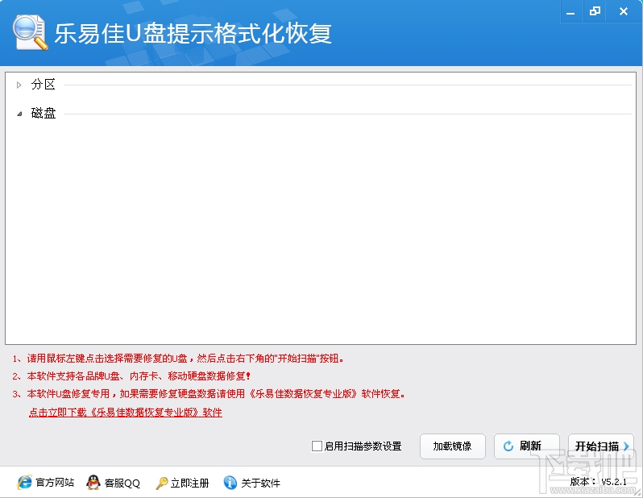Open the 关于软件 text link
Screen dimensions: 643x498
click(x=260, y=483)
